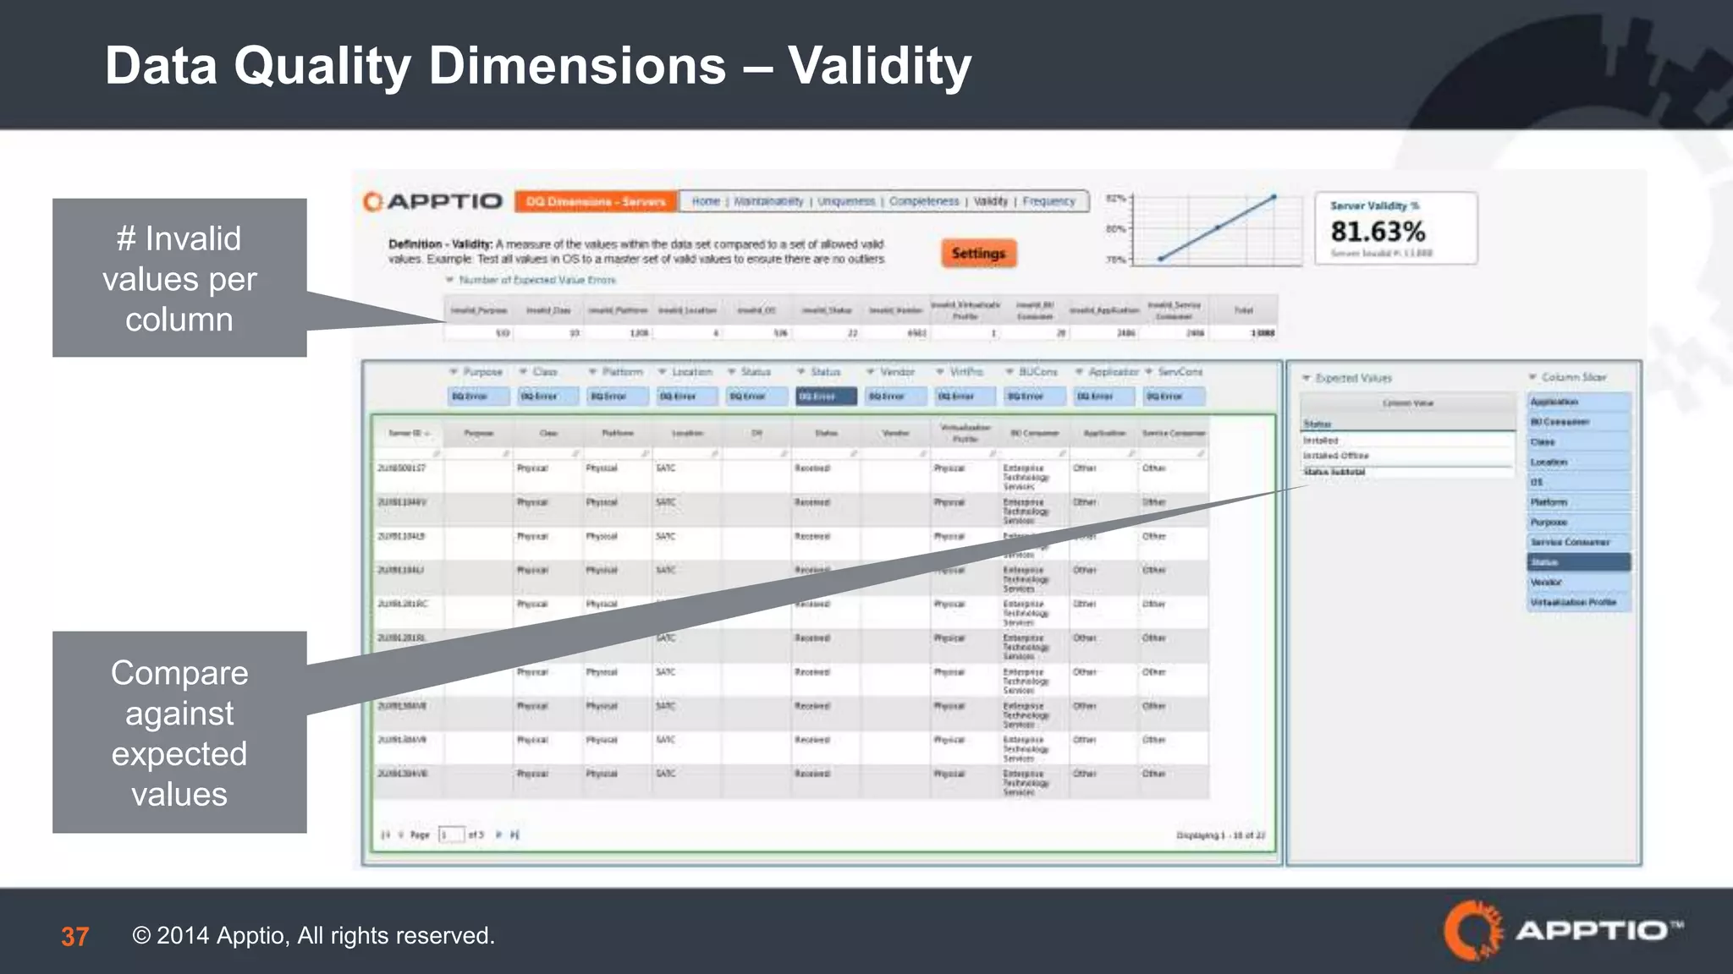Select Virtualization Profile in Column Slicer
Viewport: 1733px width, 974px height.
tap(1579, 603)
